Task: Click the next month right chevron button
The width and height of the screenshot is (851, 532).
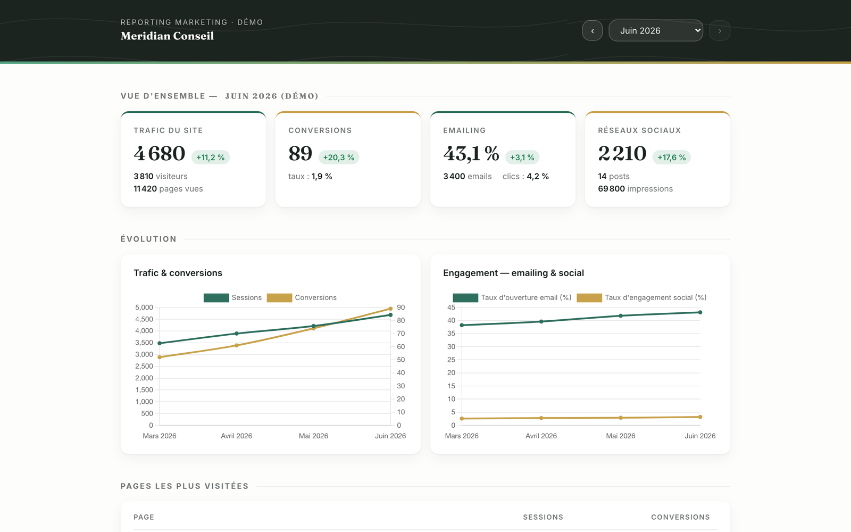Action: 720,31
